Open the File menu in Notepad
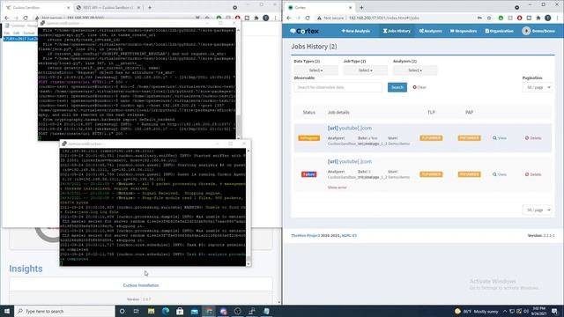Screen dimensions: 564x317 (7, 33)
